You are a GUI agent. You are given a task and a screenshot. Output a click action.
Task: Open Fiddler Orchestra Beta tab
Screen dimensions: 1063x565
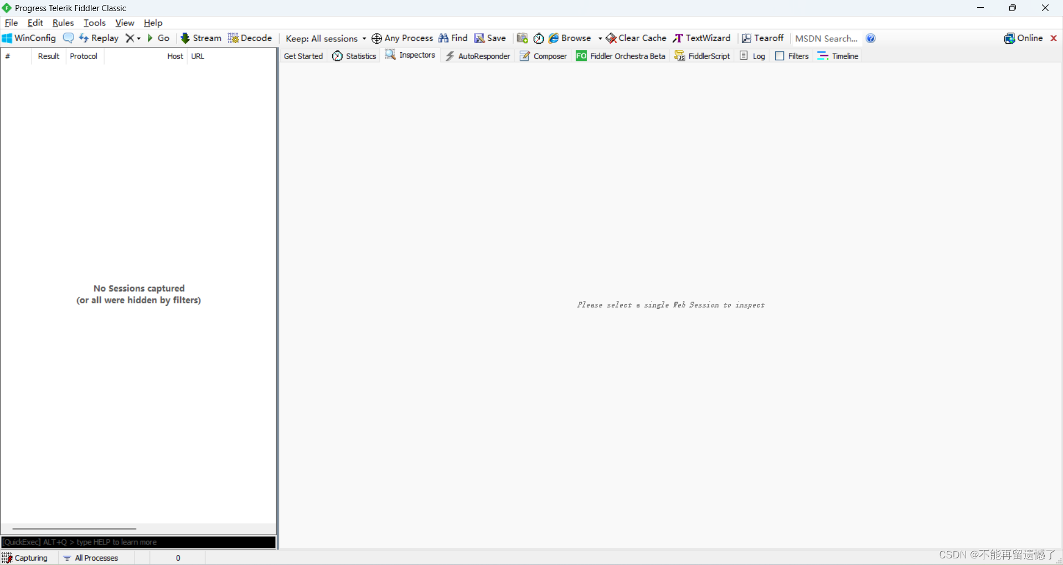(x=621, y=56)
